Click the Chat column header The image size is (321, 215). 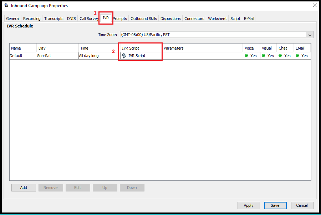pyautogui.click(x=285, y=48)
